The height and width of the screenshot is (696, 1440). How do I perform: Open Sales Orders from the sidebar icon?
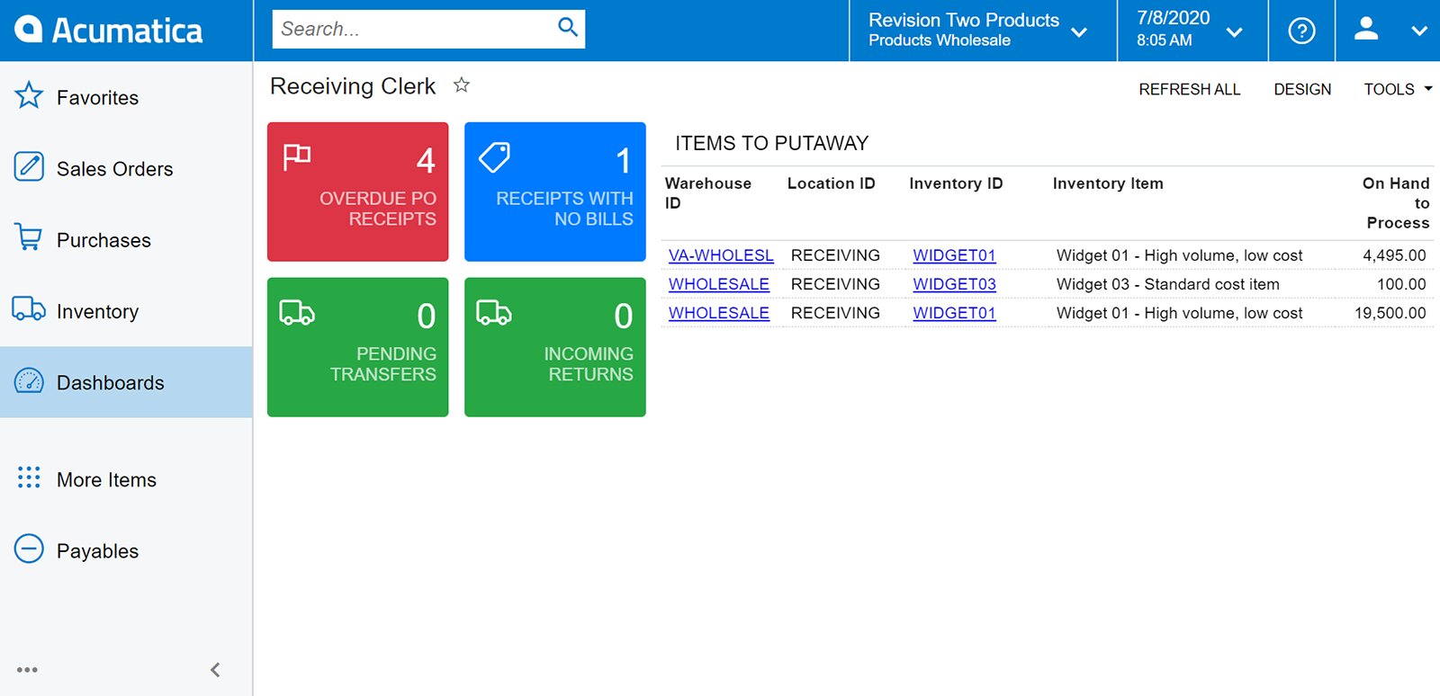[29, 167]
